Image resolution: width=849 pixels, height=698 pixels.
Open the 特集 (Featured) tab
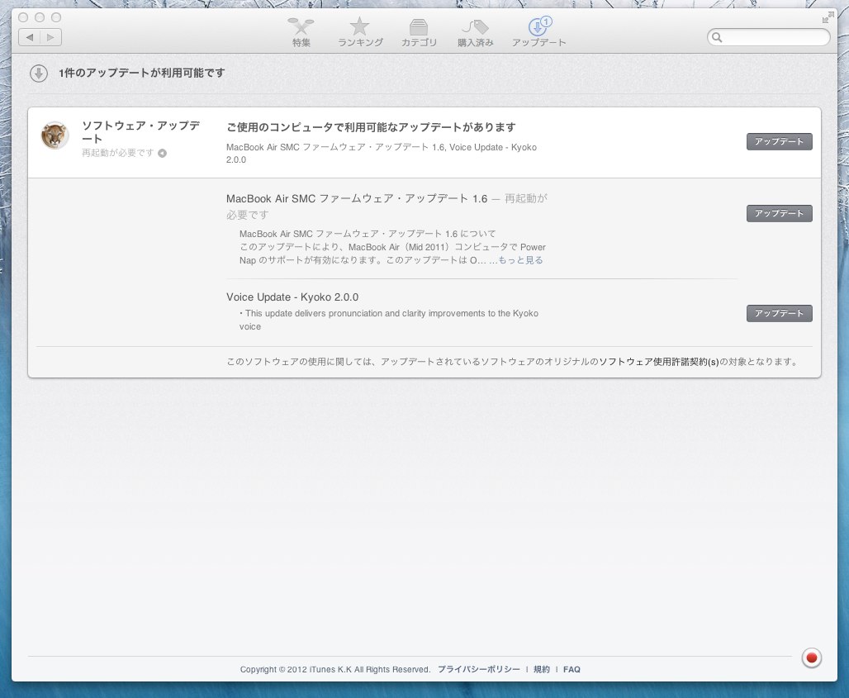[x=301, y=32]
